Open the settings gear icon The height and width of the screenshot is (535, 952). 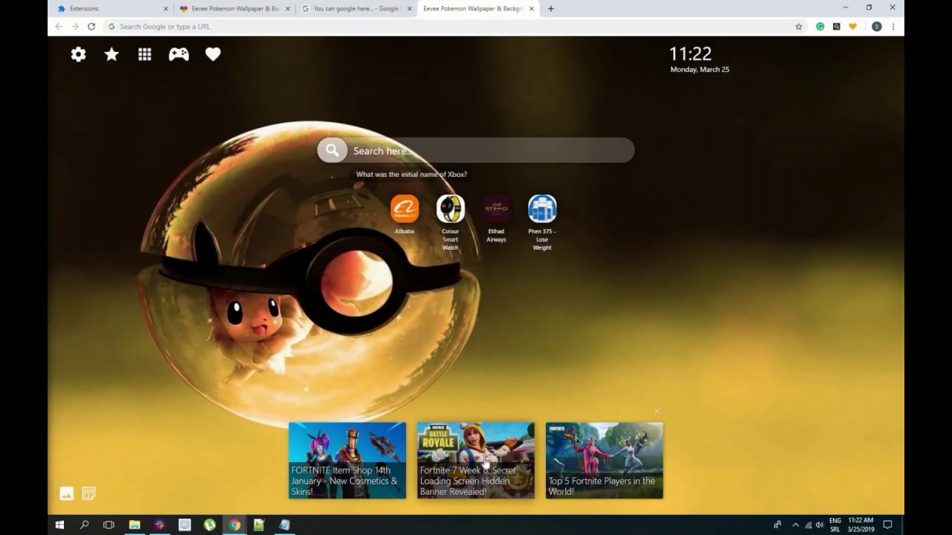pos(78,54)
